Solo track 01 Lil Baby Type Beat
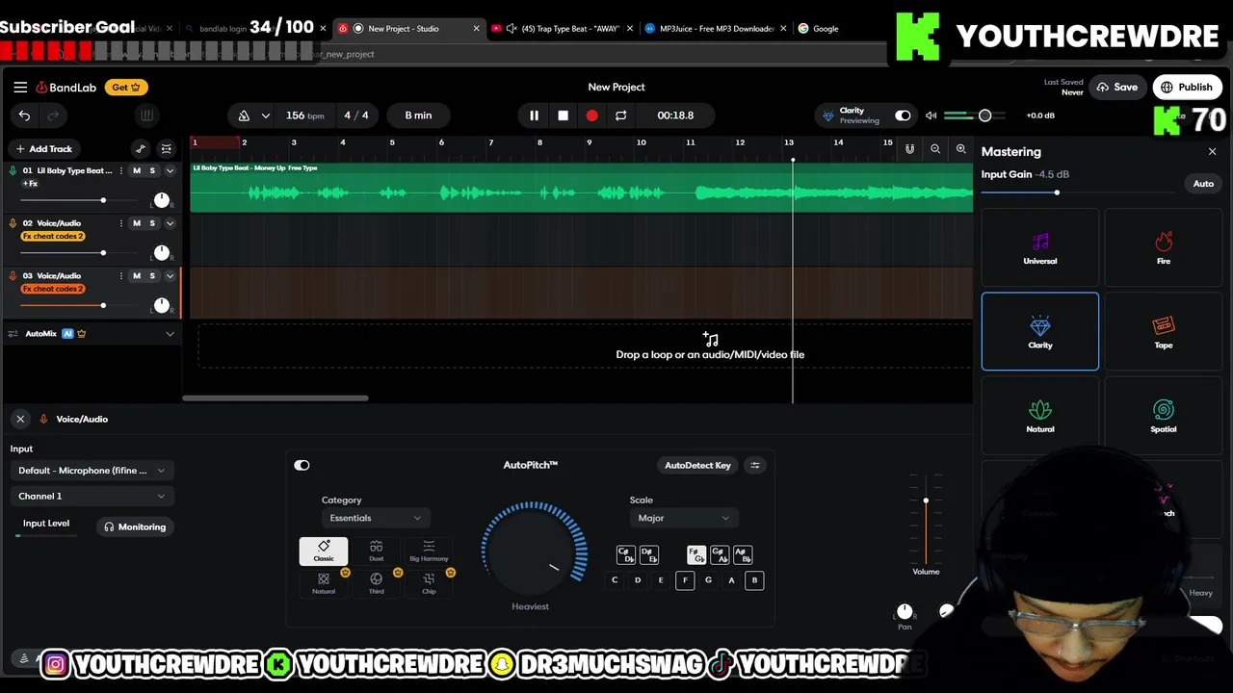The width and height of the screenshot is (1233, 693). tap(151, 170)
